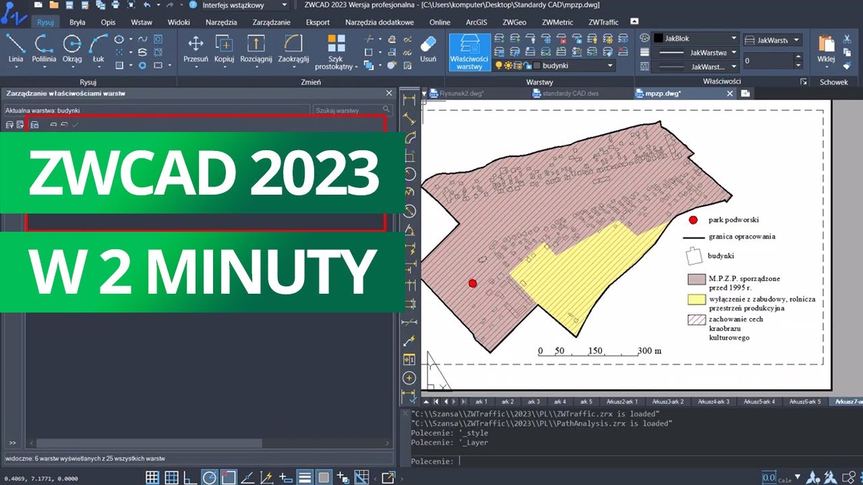Expand Właściwości panel dialog launcher
Screen dimensions: 863x485
803,82
